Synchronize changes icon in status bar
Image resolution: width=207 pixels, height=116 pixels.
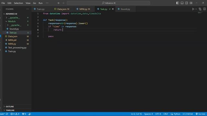[x=7, y=114]
